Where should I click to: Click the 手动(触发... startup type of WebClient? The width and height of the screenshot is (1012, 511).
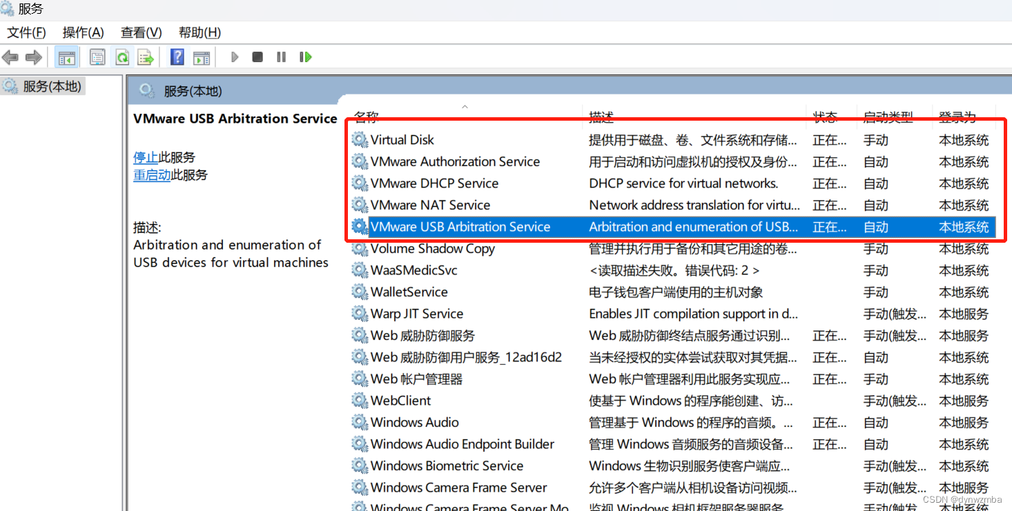pos(895,400)
